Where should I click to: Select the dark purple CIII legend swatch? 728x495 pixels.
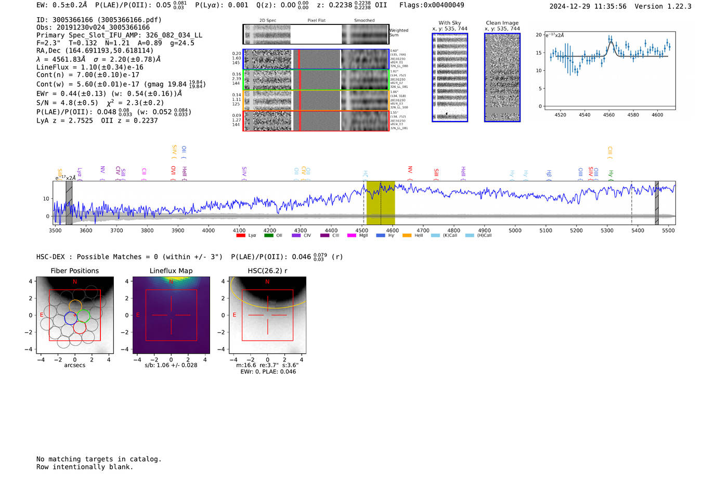(x=325, y=235)
